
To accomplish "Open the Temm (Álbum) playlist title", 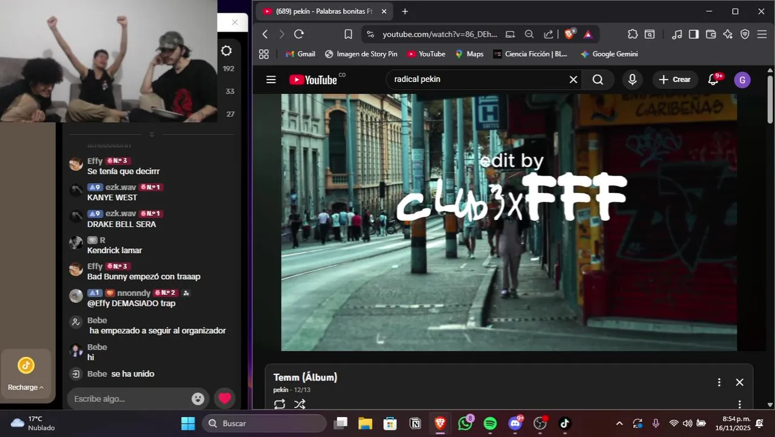I will [305, 378].
